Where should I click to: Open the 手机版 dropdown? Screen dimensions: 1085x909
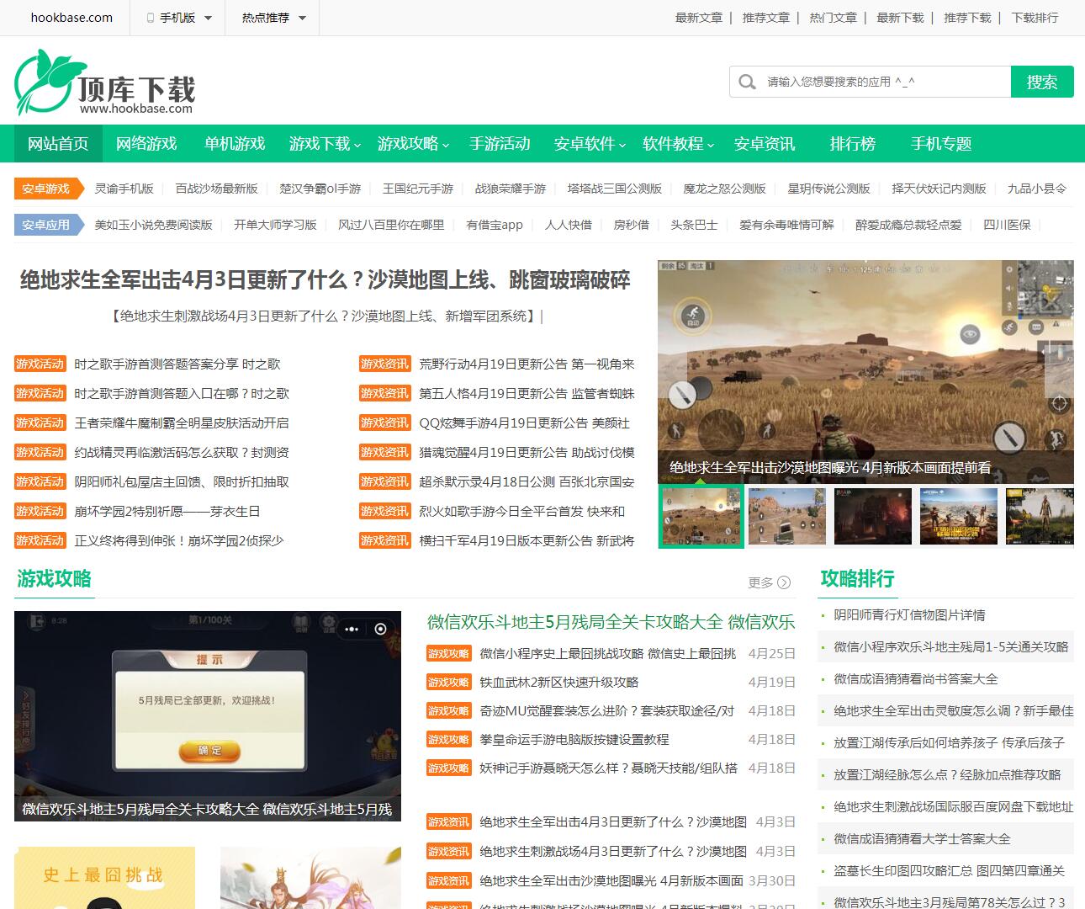coord(179,18)
